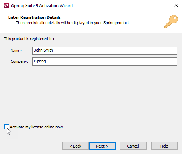Click the 'Enter Registration Details' heading
Viewport: 182px width, 154px height.
click(x=34, y=17)
